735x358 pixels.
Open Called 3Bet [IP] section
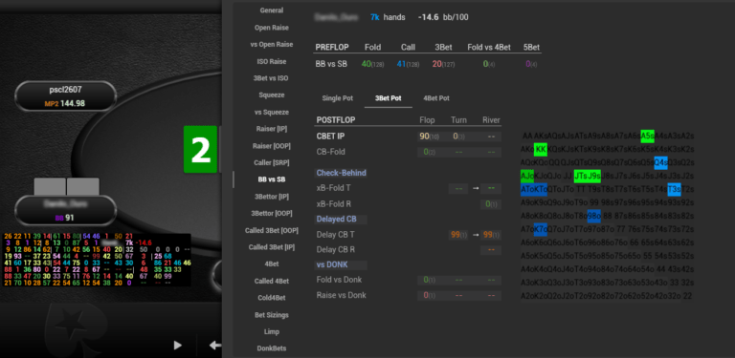272,246
